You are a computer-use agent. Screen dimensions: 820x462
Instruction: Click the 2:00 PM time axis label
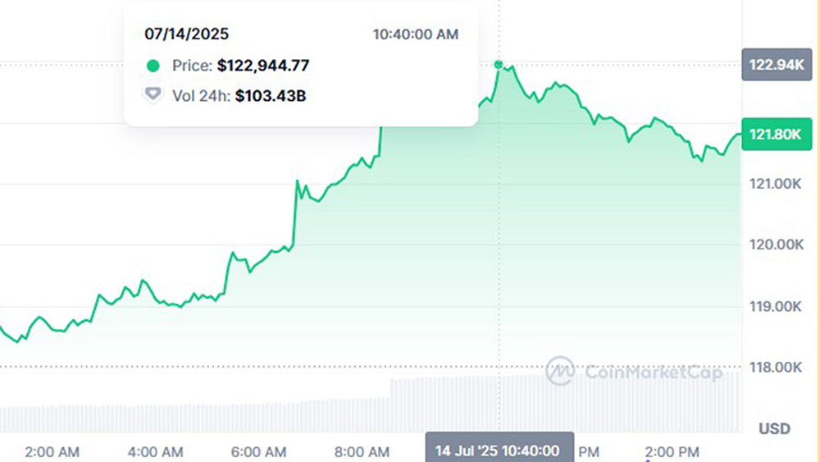click(672, 452)
